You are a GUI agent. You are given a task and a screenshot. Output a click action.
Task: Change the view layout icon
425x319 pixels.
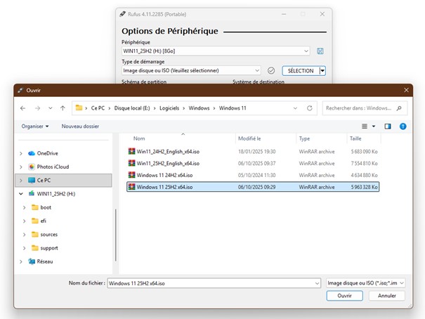coord(365,126)
